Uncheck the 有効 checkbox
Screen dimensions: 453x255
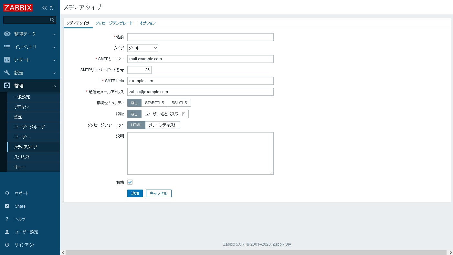(x=130, y=182)
